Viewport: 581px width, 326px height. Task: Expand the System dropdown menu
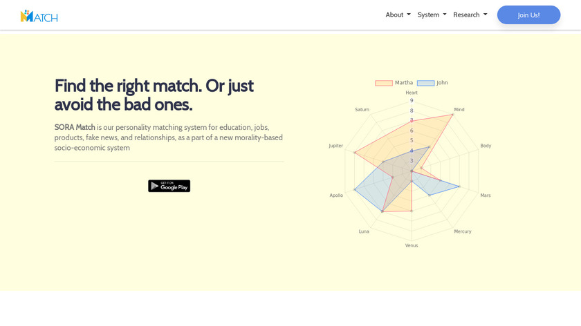point(432,15)
